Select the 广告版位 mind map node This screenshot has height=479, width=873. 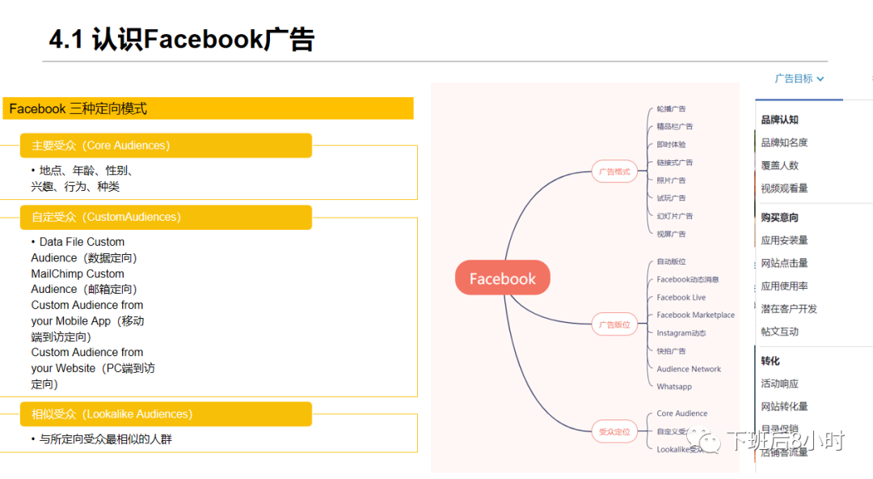tap(614, 324)
